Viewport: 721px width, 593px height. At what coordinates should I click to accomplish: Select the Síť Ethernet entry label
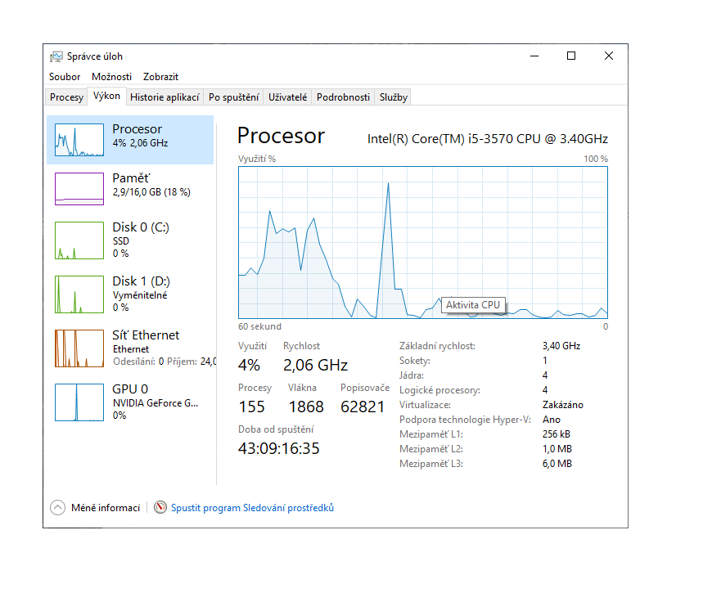click(146, 335)
